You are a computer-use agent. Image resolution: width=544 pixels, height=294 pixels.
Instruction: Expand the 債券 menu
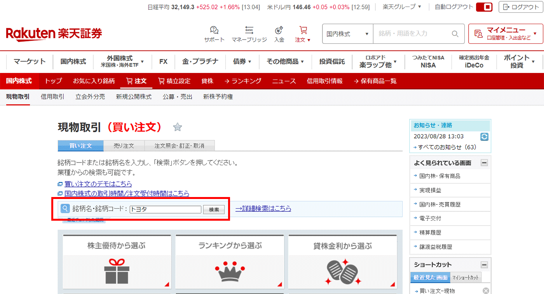pyautogui.click(x=242, y=61)
